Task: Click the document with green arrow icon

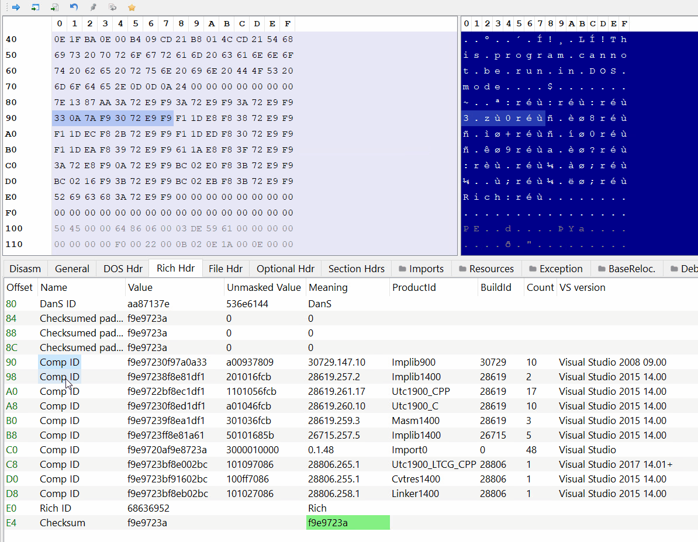Action: pos(54,8)
